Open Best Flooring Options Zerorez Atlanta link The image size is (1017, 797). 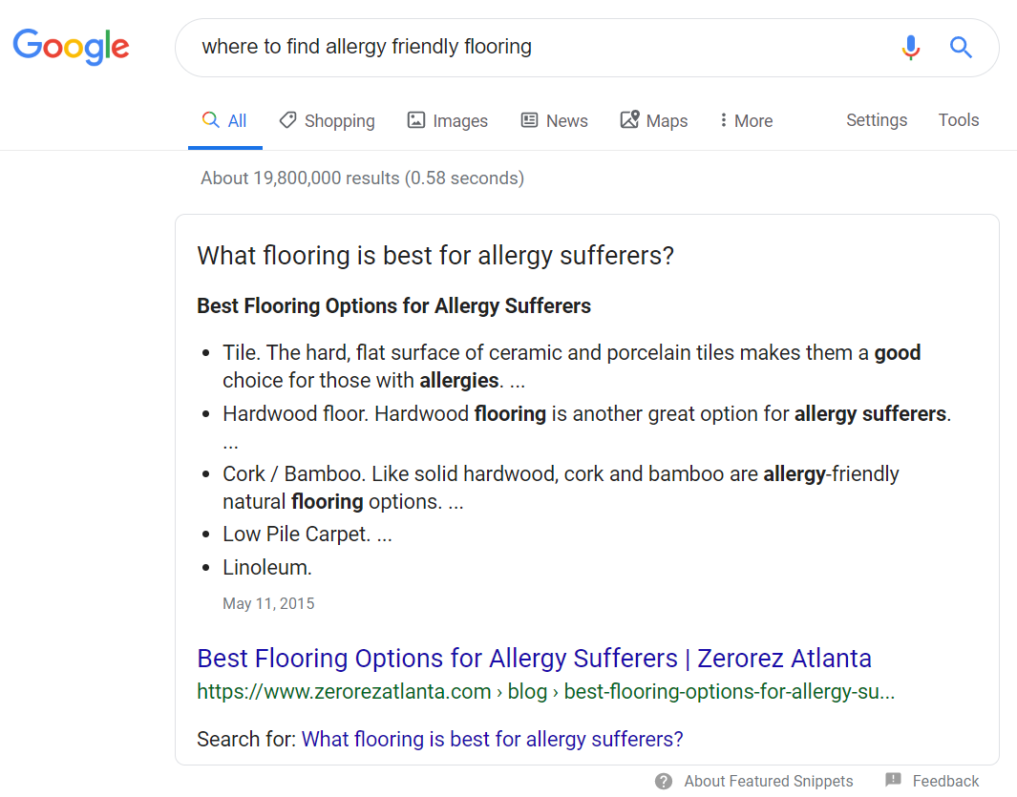click(534, 659)
